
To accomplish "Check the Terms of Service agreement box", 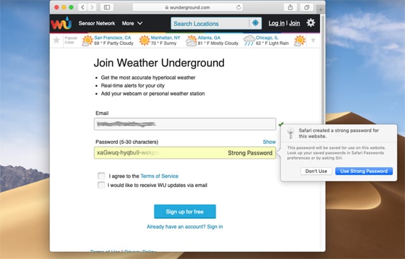I will click(x=101, y=176).
